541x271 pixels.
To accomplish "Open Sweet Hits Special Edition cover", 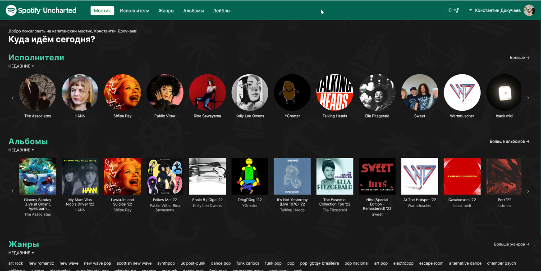I will [377, 176].
